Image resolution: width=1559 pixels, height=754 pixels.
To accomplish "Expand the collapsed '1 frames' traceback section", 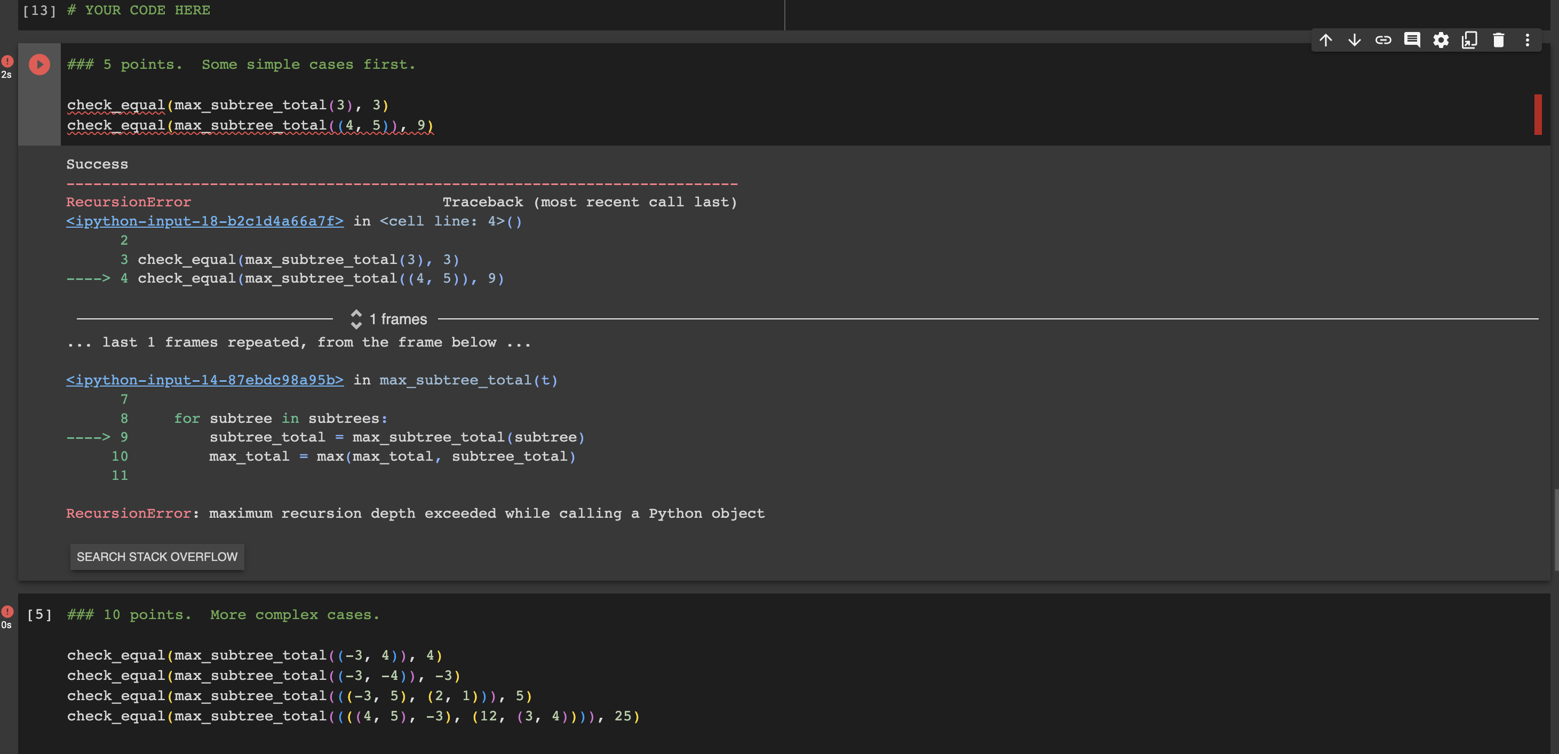I will [397, 319].
